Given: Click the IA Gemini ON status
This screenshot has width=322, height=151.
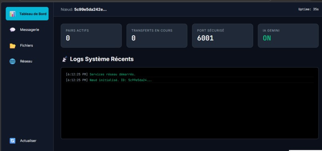Looking at the screenshot, I should click(x=267, y=38).
